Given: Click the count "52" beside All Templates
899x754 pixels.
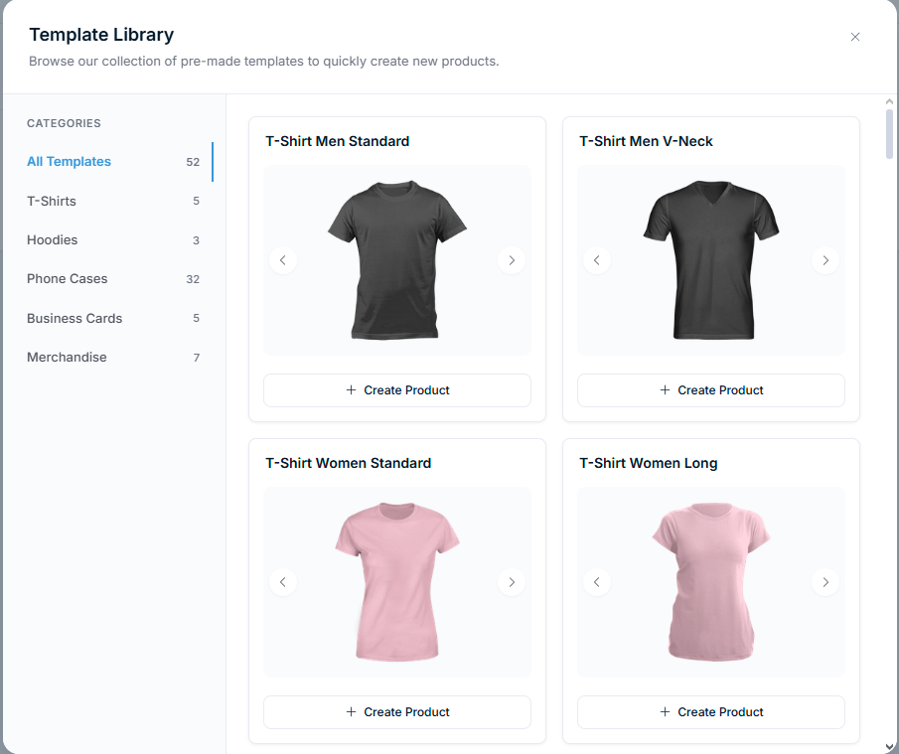Looking at the screenshot, I should click(x=193, y=162).
